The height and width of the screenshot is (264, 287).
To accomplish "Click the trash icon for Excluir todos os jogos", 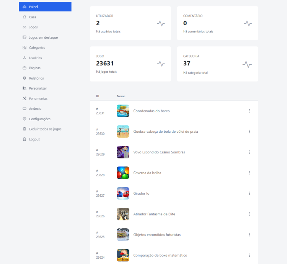I will pos(24,129).
